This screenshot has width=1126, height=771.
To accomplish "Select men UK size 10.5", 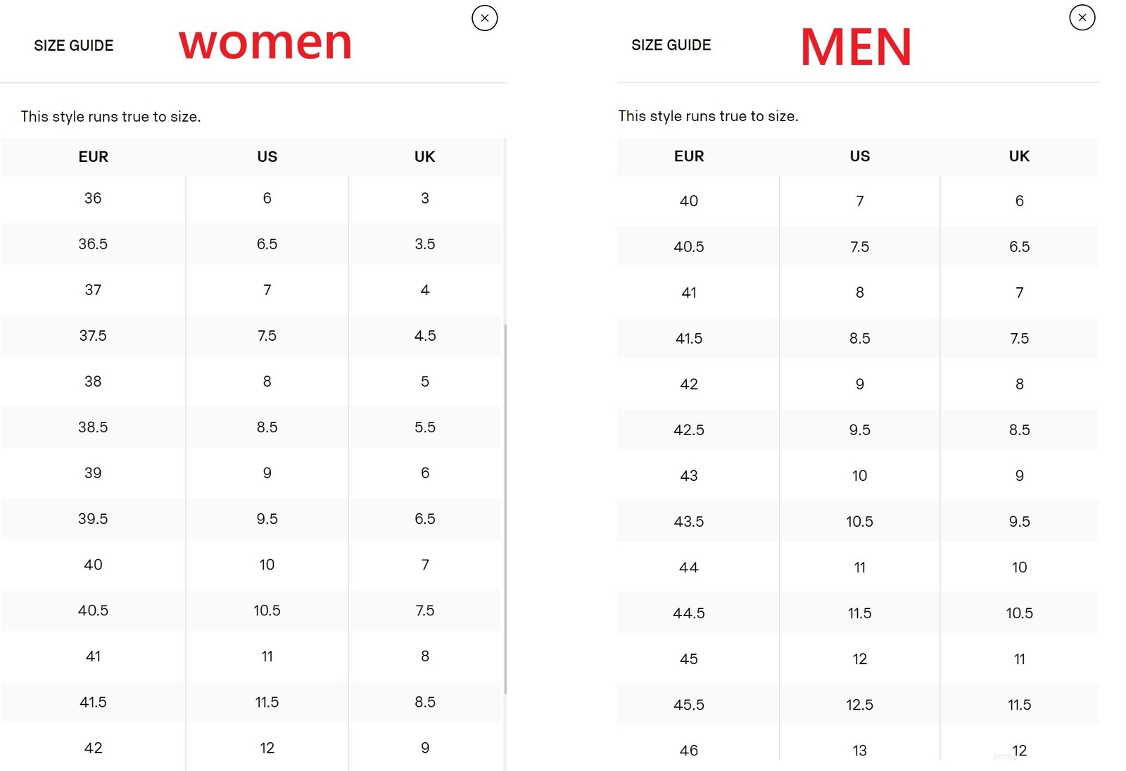I will [x=1018, y=613].
